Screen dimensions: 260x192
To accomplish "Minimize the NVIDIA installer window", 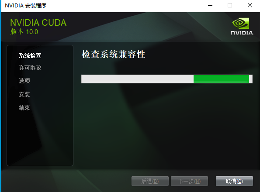I will (x=210, y=5).
